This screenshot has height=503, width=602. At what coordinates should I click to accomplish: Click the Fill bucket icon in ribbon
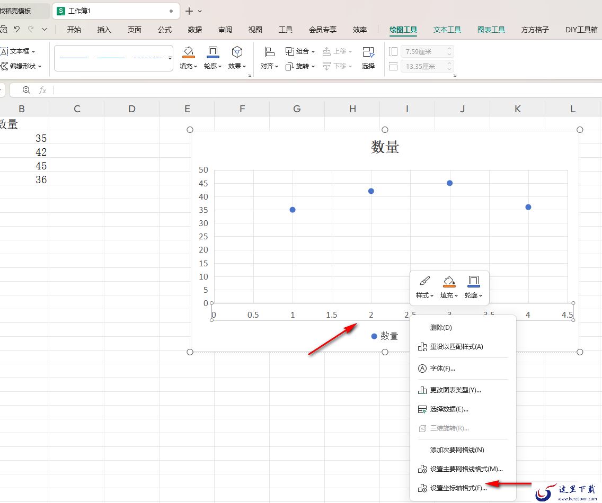(x=189, y=52)
